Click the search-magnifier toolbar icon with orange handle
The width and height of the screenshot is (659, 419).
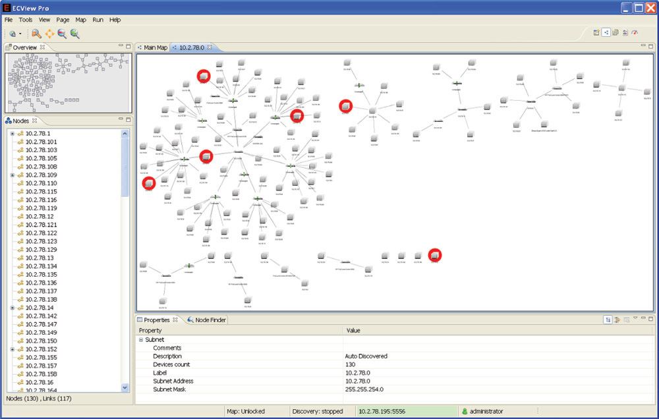pyautogui.click(x=36, y=34)
